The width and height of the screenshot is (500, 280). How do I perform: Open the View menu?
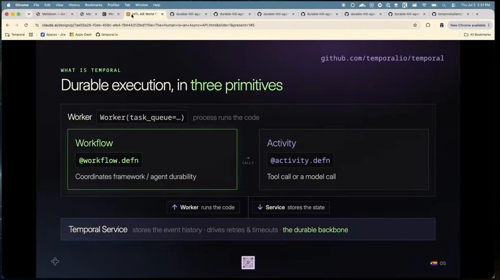[x=59, y=5]
